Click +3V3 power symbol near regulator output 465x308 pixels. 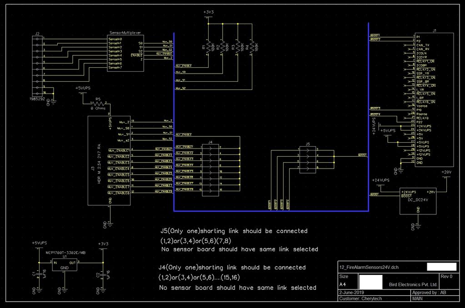(x=103, y=246)
